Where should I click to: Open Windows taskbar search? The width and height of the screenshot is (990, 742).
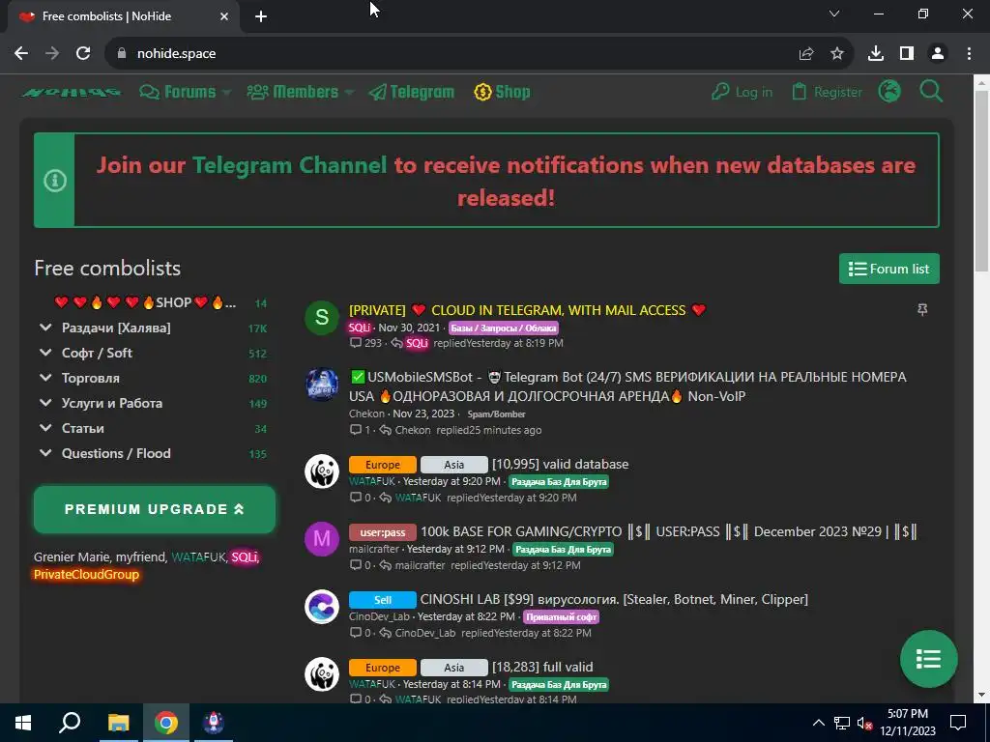(70, 723)
